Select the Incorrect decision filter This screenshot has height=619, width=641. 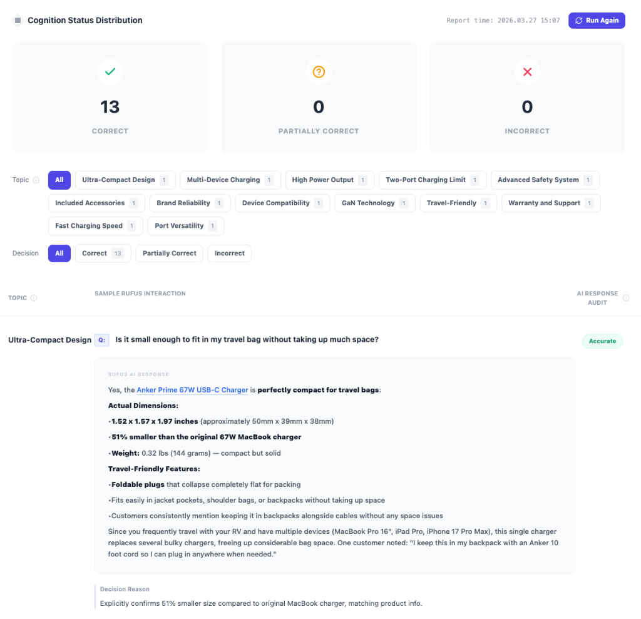pos(229,253)
